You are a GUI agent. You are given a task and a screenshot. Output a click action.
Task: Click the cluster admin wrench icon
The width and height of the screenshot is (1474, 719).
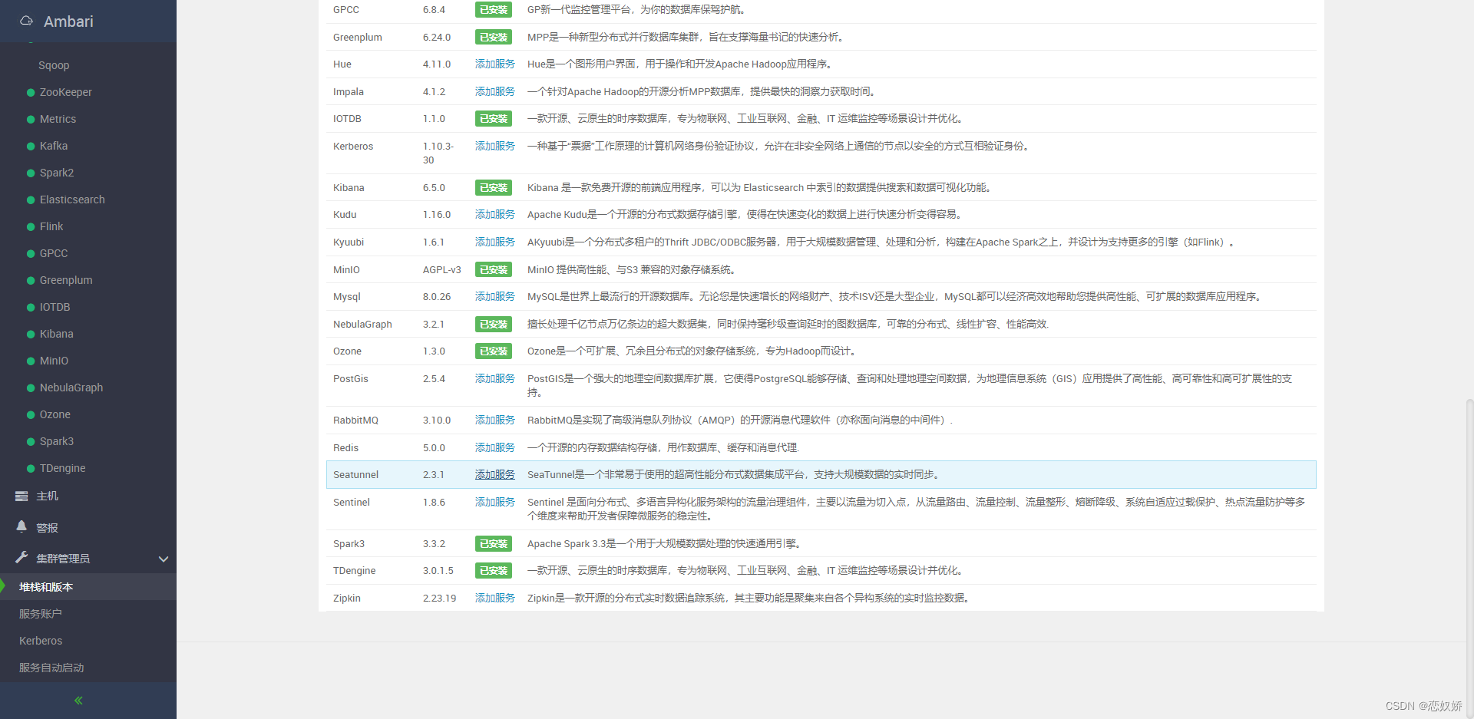coord(21,557)
